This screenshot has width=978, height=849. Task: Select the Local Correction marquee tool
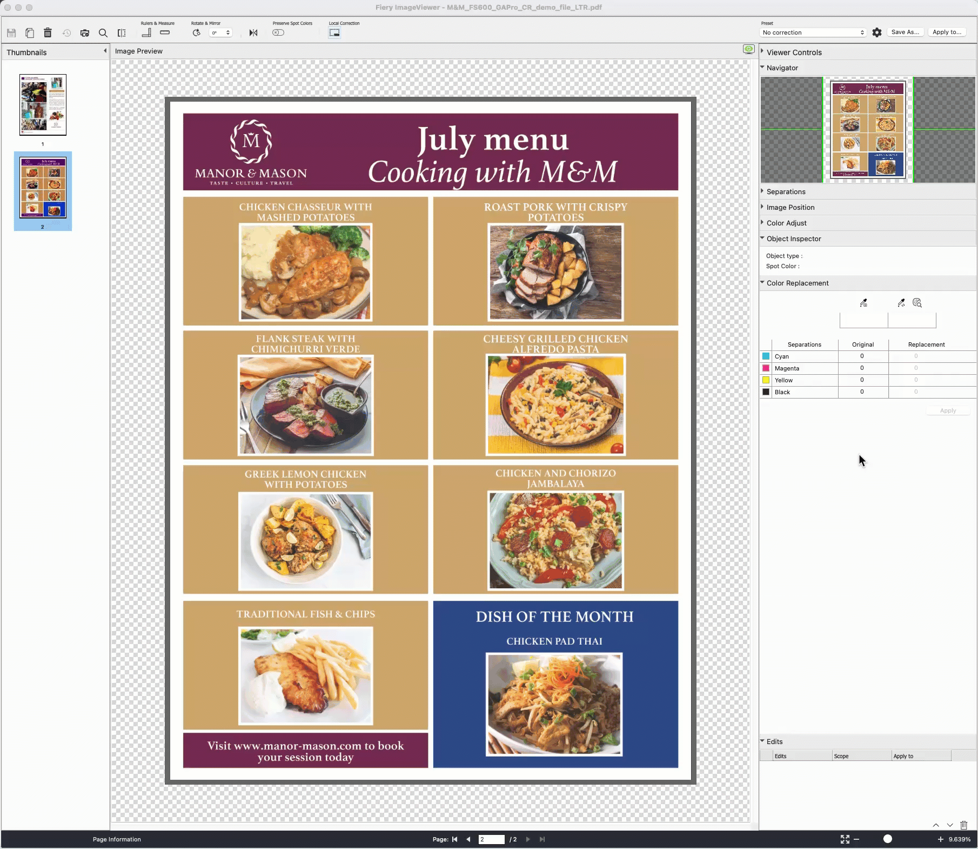(334, 33)
